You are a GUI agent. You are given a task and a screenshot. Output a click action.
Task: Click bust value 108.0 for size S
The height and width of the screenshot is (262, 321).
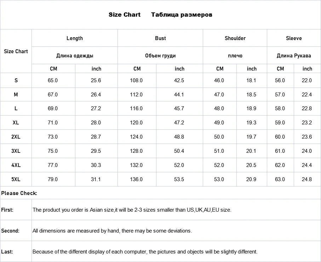(x=136, y=80)
